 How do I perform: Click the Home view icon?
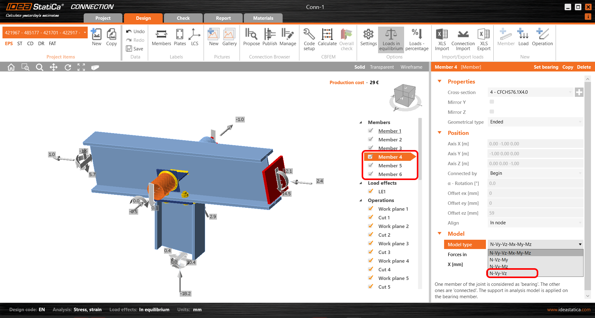click(11, 67)
